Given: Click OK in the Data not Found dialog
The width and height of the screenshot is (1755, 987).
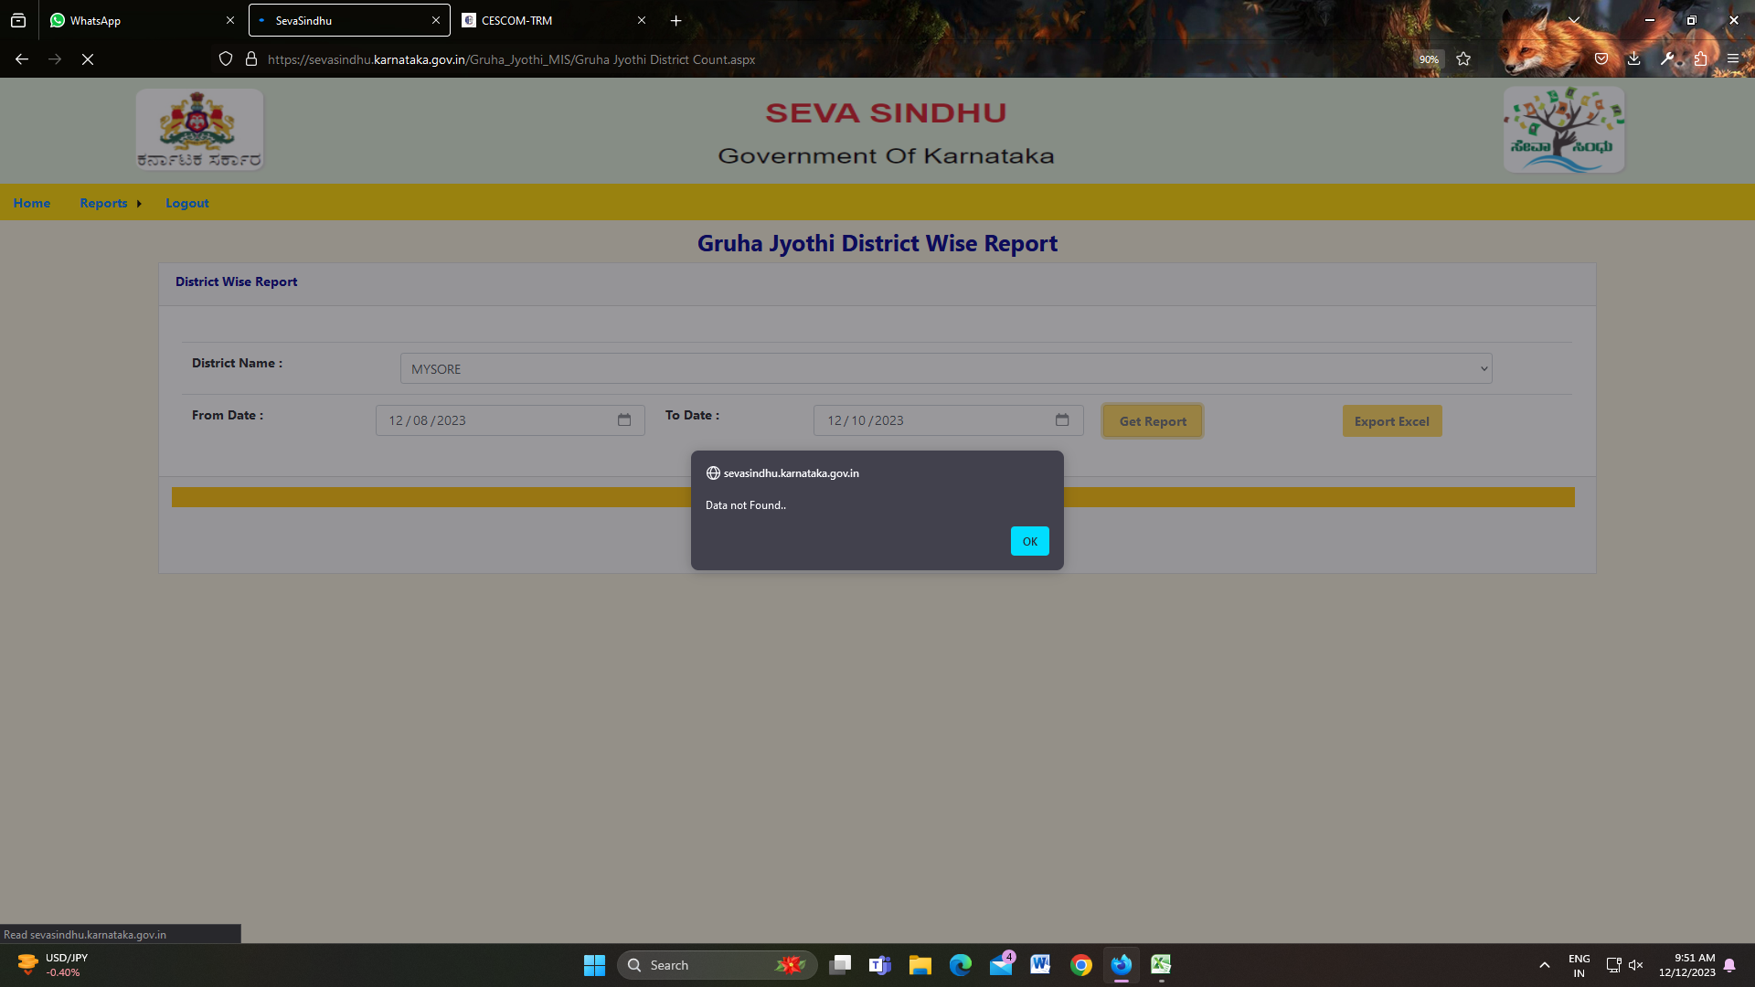Looking at the screenshot, I should point(1029,541).
